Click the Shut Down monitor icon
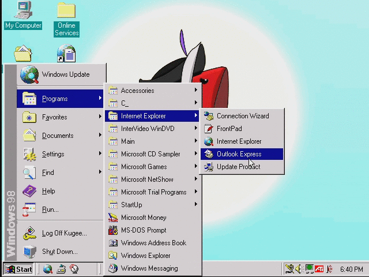Image resolution: width=369 pixels, height=277 pixels. 29,252
